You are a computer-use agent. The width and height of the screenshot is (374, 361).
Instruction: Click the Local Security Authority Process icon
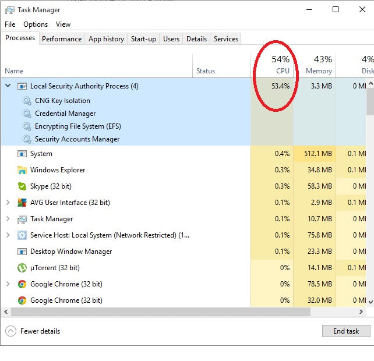tap(22, 86)
